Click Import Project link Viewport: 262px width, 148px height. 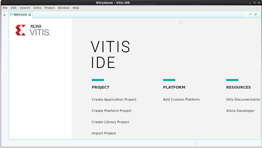click(x=104, y=133)
